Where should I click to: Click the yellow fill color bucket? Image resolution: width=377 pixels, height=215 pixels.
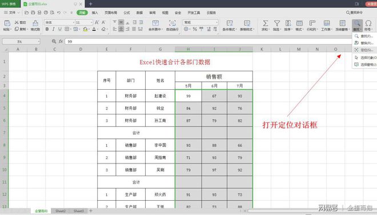85,29
